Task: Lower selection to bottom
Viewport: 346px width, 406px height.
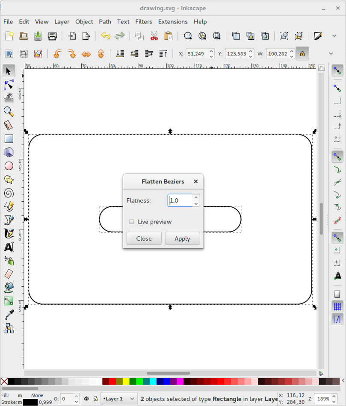Action: (x=120, y=54)
